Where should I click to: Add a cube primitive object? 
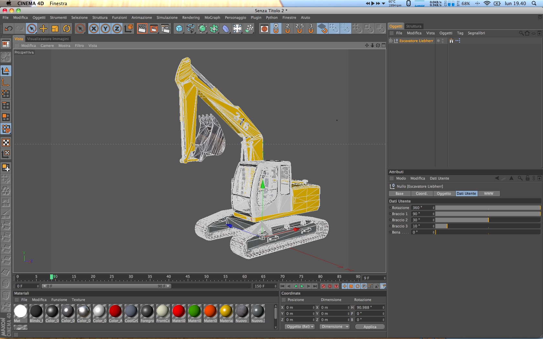pyautogui.click(x=179, y=29)
